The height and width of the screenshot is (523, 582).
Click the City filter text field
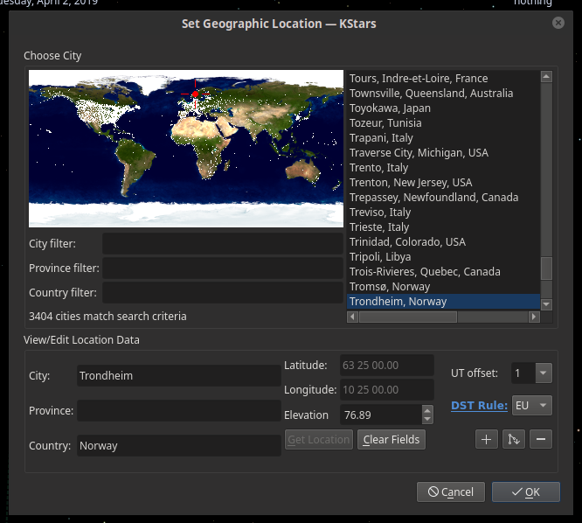(223, 244)
